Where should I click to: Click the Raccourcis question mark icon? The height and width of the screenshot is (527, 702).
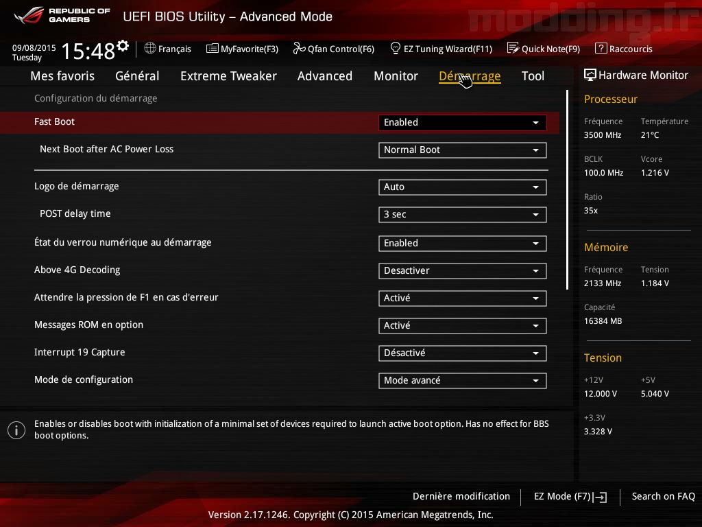point(601,48)
